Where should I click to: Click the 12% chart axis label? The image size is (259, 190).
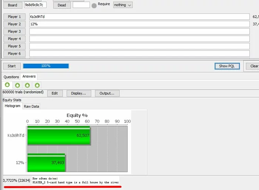(20, 163)
